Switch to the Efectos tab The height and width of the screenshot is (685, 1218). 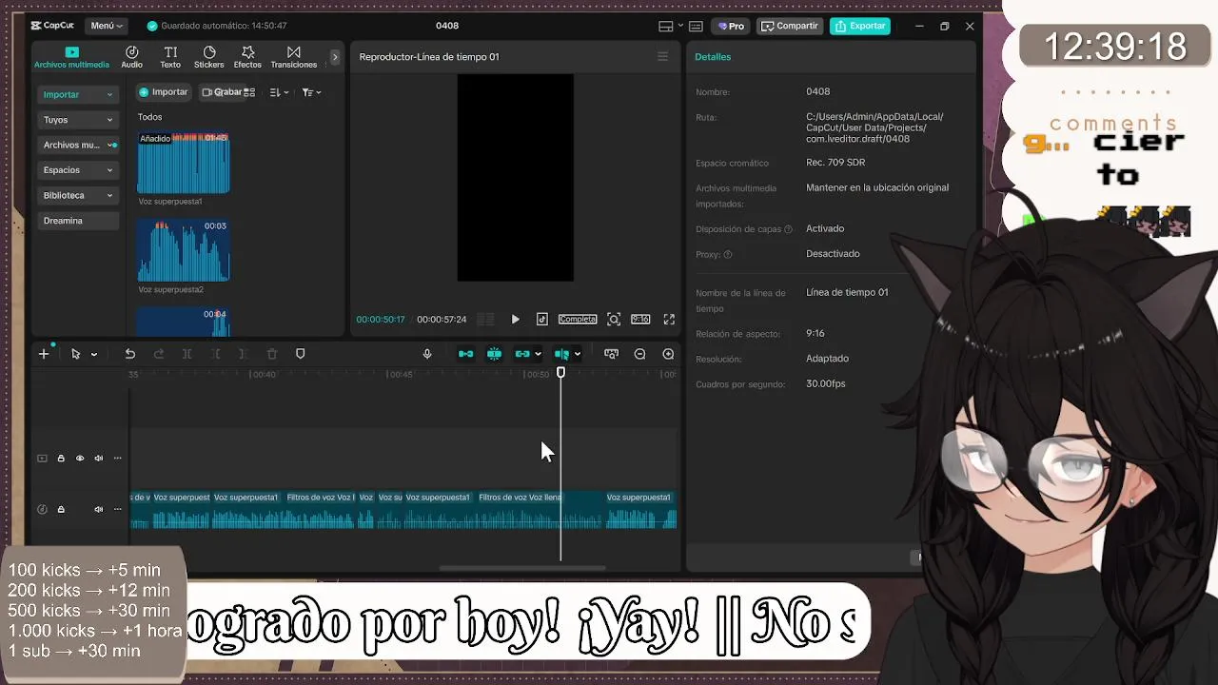[247, 57]
